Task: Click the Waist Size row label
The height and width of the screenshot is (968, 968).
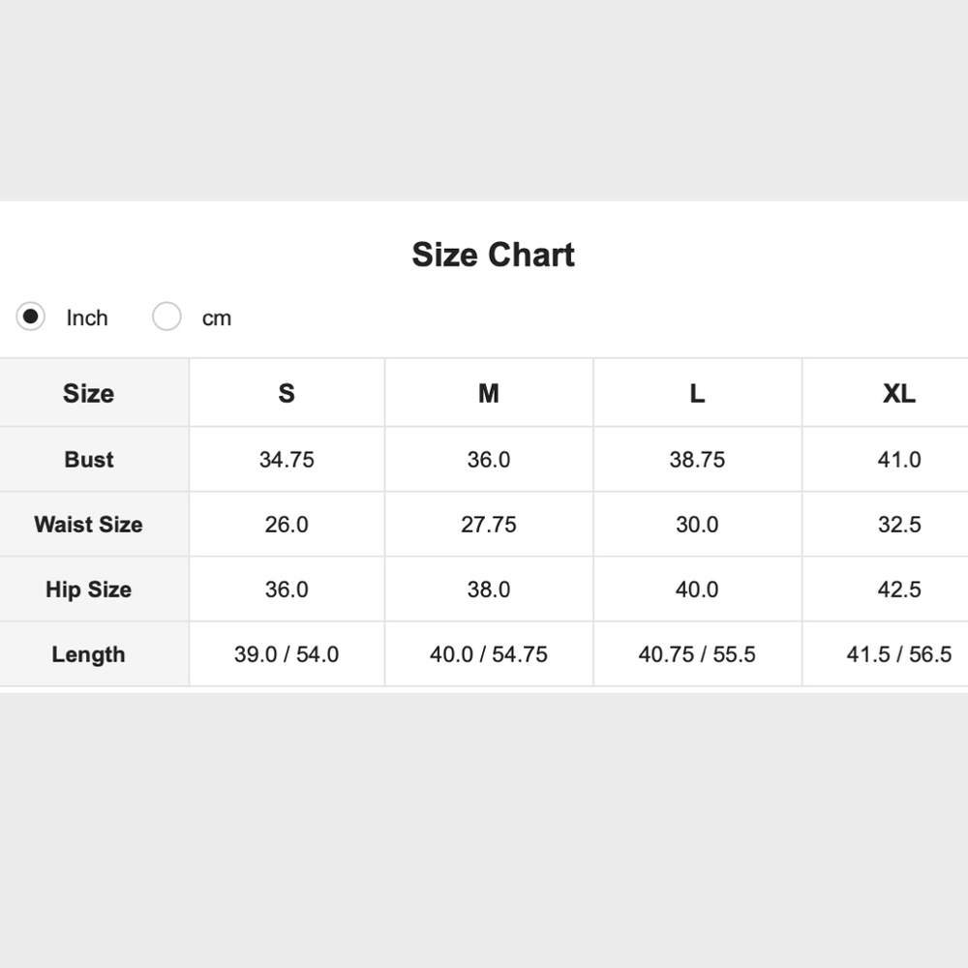Action: click(x=88, y=525)
